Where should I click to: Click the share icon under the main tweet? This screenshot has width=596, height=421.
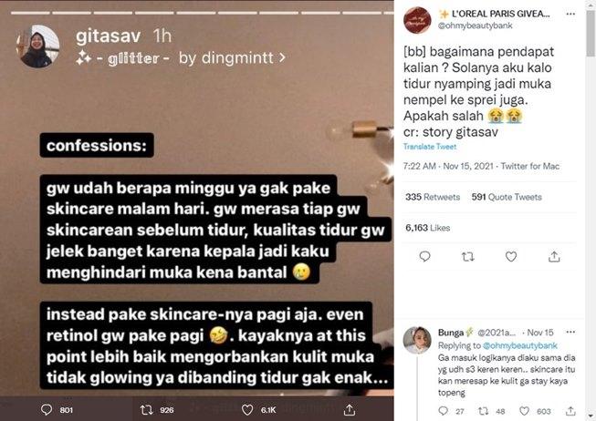click(x=554, y=257)
